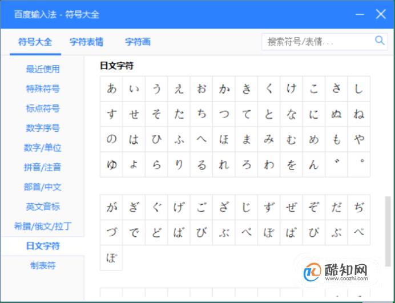Image resolution: width=395 pixels, height=303 pixels.
Task: Insert the し symbol
Action: 358,88
